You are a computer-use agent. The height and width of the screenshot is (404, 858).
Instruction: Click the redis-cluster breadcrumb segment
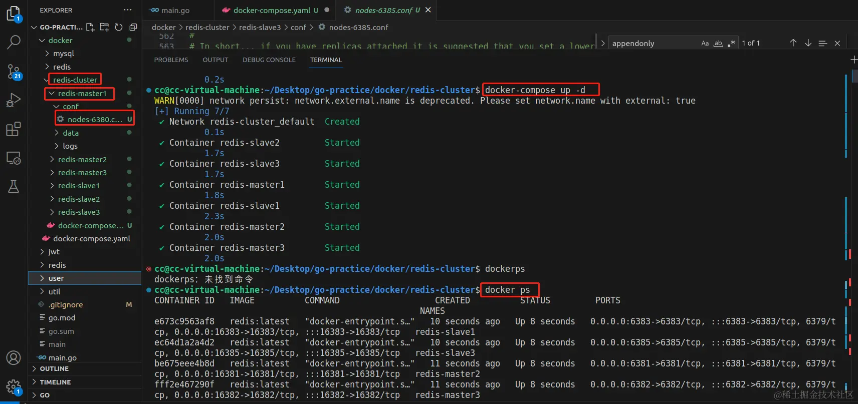tap(207, 27)
